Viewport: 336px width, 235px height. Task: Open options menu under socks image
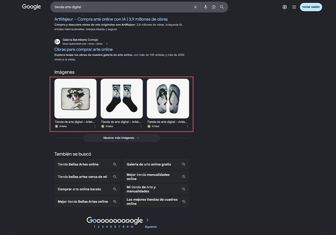click(141, 126)
